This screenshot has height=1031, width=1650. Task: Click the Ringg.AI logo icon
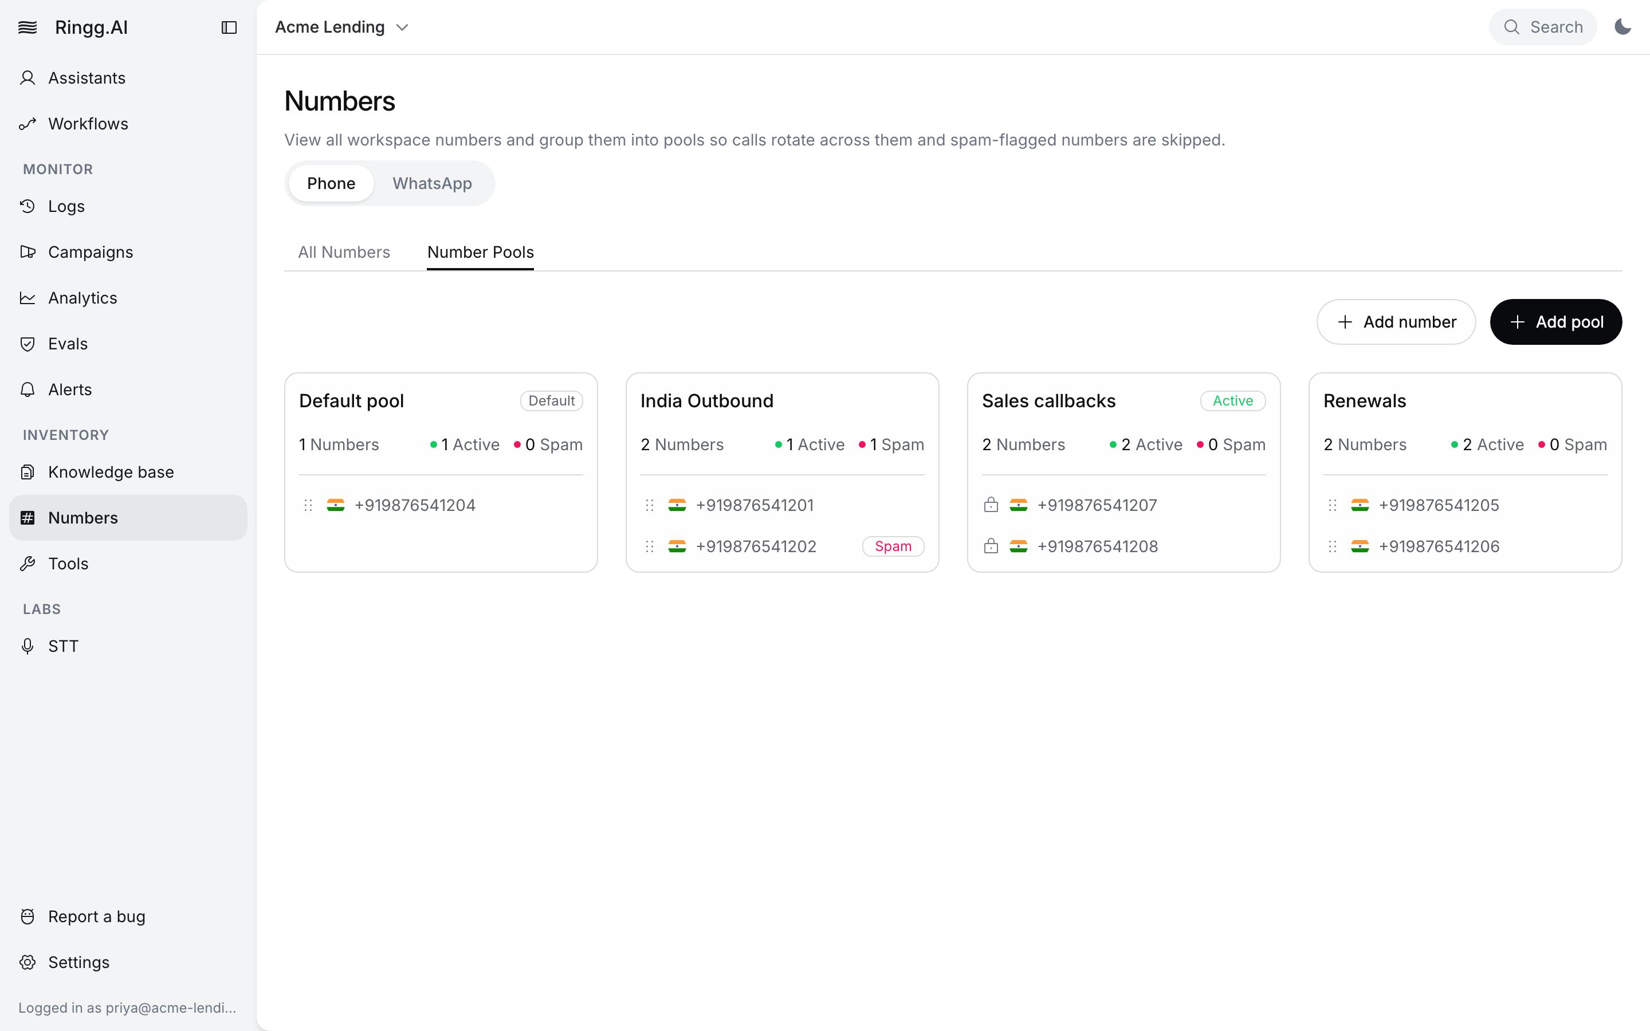27,27
